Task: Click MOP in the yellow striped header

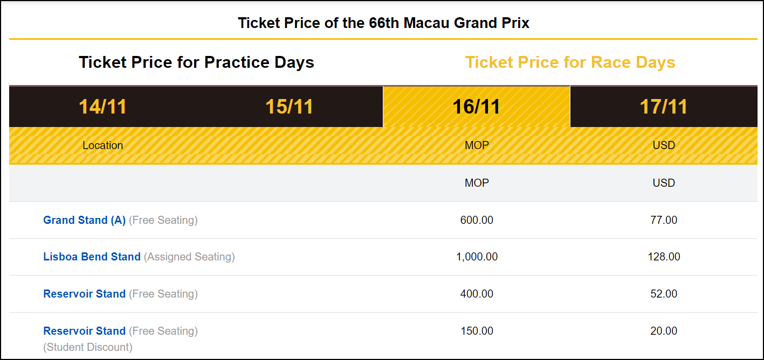Action: click(x=477, y=145)
